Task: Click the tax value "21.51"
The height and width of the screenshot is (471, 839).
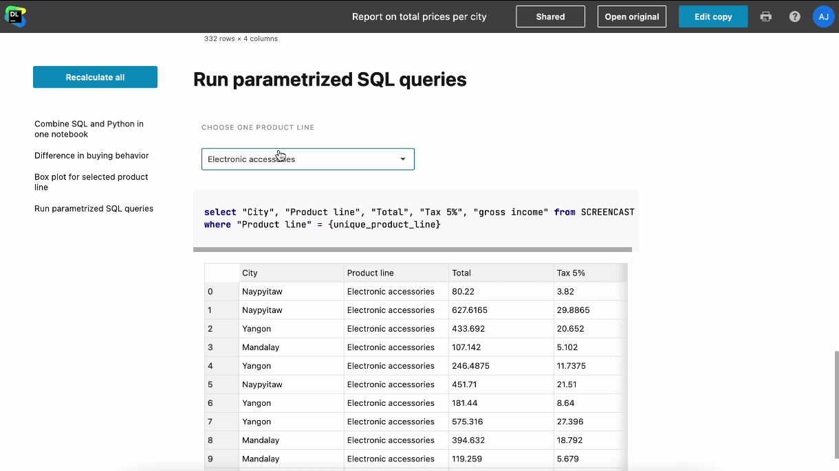Action: [567, 384]
